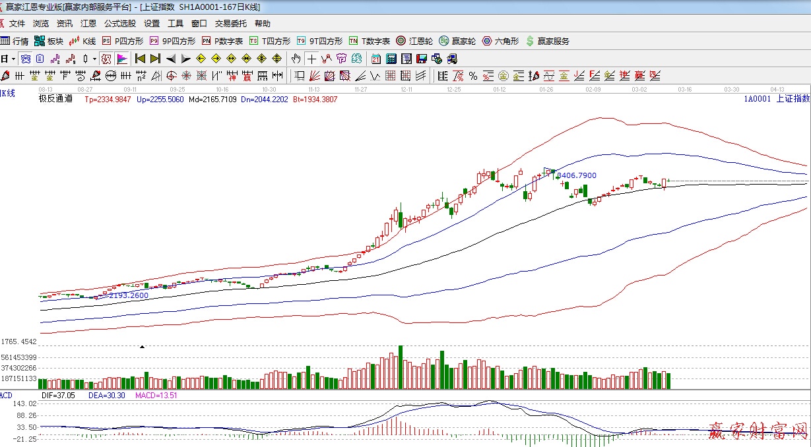
Task: Select the hand pan tool
Action: (x=296, y=58)
